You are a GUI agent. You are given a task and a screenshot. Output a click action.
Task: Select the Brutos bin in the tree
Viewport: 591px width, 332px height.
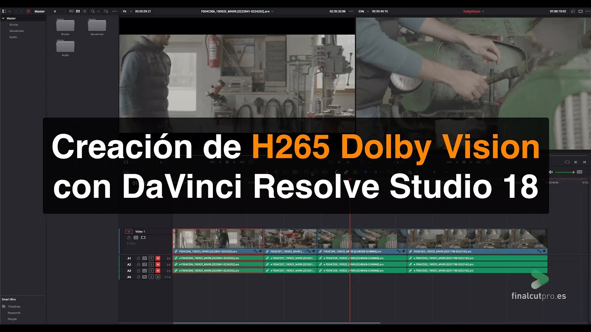point(13,24)
